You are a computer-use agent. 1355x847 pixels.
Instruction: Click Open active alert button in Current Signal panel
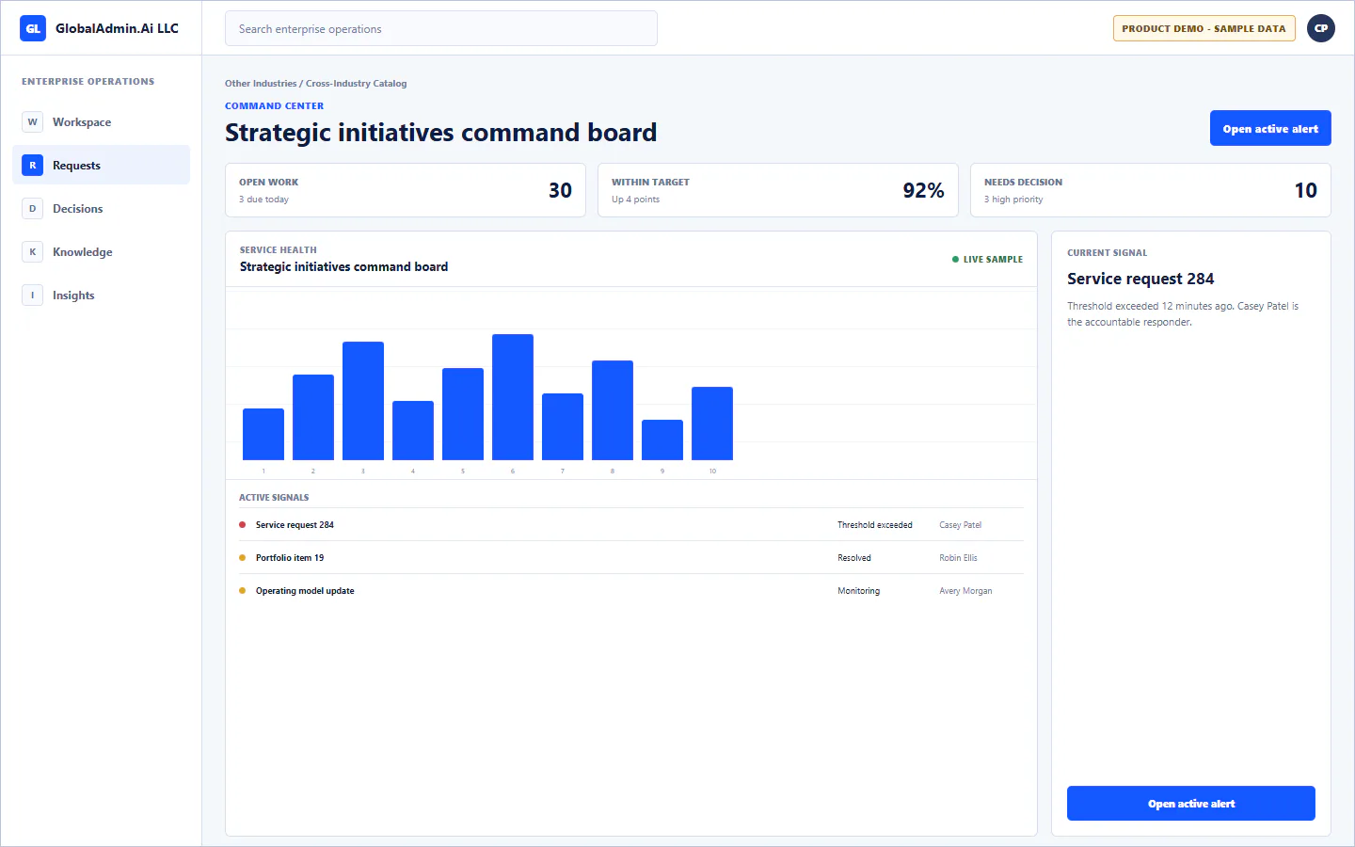pyautogui.click(x=1191, y=804)
